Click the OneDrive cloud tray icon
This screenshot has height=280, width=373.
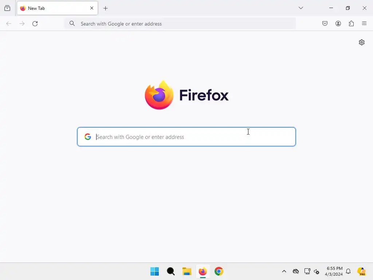click(x=296, y=271)
